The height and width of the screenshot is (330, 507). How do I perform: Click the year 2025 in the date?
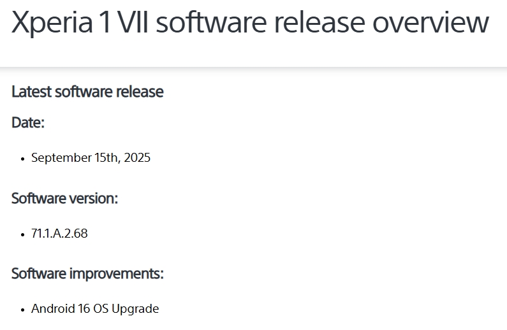click(x=137, y=157)
